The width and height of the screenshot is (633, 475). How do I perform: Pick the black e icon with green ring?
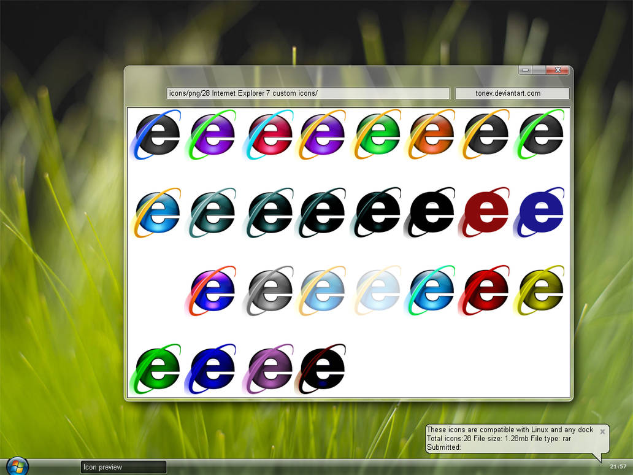(x=540, y=134)
